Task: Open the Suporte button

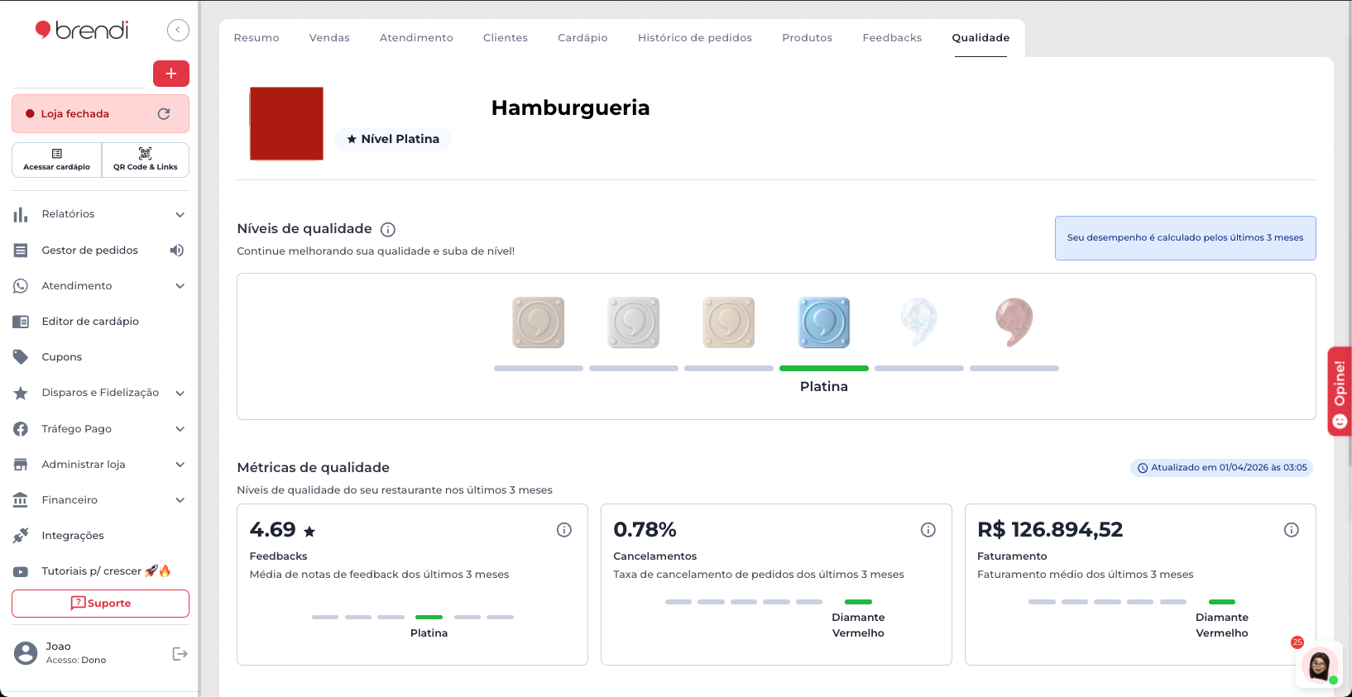Action: tap(100, 604)
